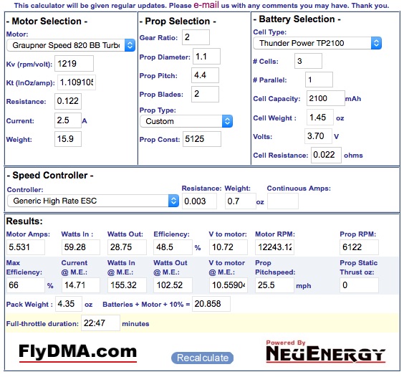The height and width of the screenshot is (377, 404).
Task: Click the motor Resistance 0.122 field
Action: (x=68, y=101)
